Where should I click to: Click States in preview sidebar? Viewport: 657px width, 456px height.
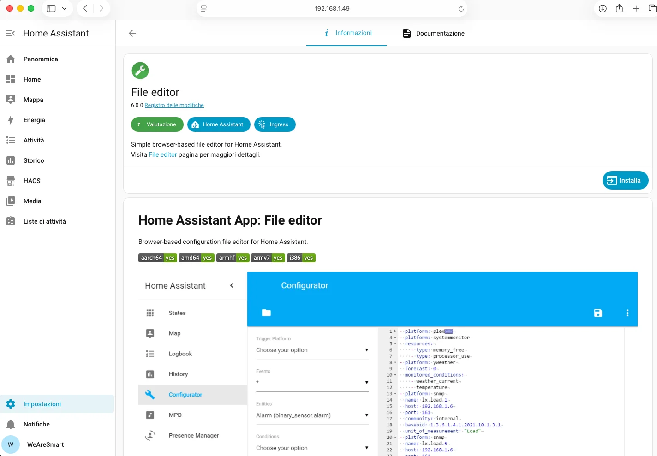click(x=193, y=313)
